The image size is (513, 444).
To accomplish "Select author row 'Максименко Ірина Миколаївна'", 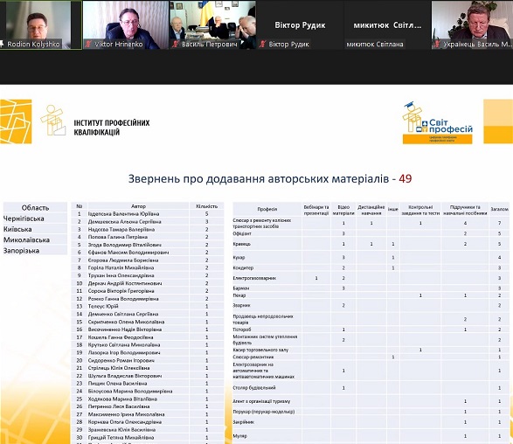I will (x=148, y=414).
